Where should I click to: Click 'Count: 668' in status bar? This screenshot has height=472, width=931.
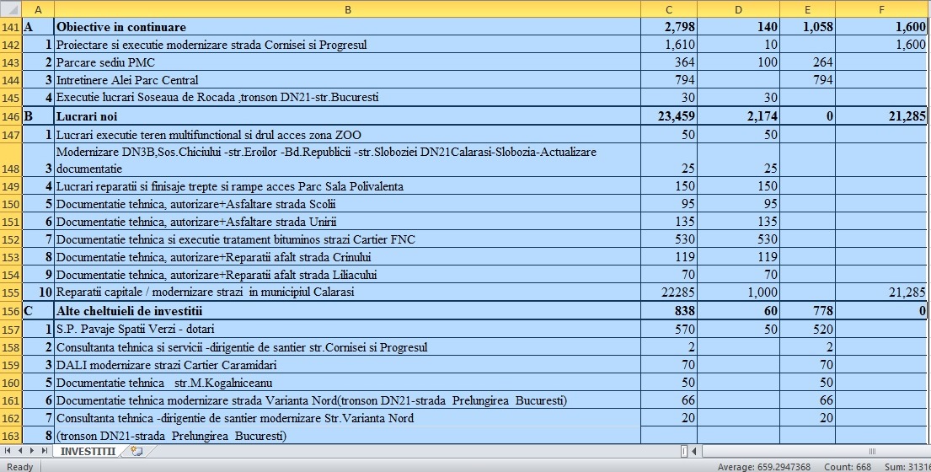[x=848, y=467]
